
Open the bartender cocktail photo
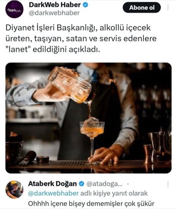point(88,118)
